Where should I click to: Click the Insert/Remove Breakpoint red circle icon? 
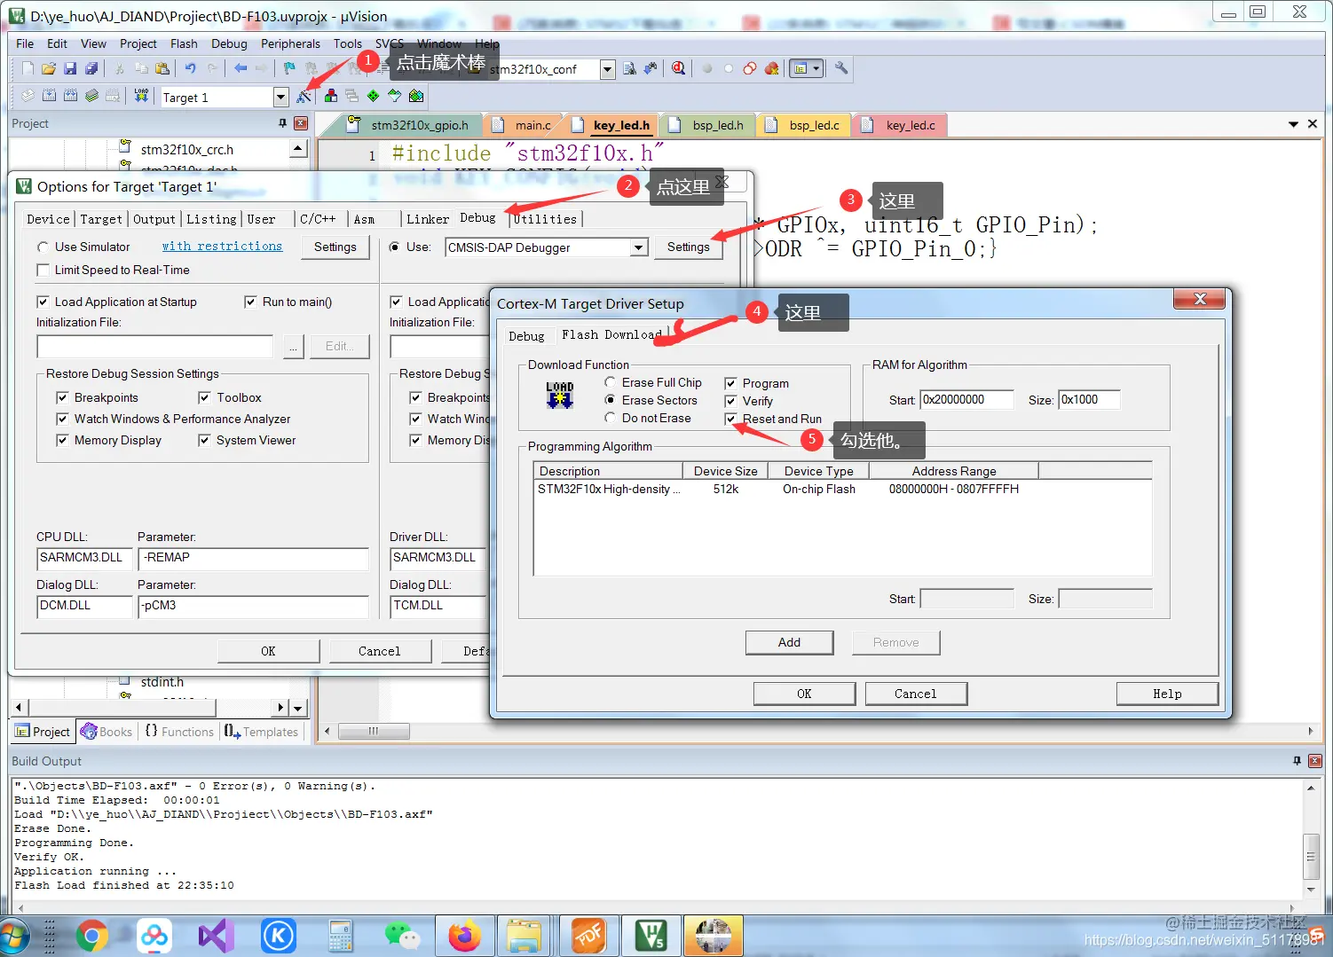pos(707,68)
